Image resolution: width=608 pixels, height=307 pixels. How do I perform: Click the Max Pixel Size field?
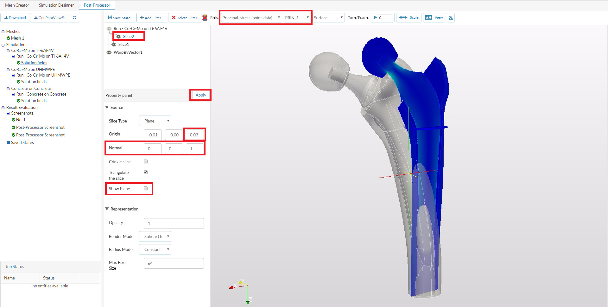[174, 263]
